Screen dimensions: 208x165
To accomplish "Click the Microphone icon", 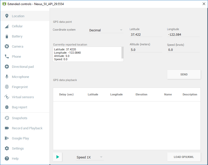I will click(x=7, y=77).
